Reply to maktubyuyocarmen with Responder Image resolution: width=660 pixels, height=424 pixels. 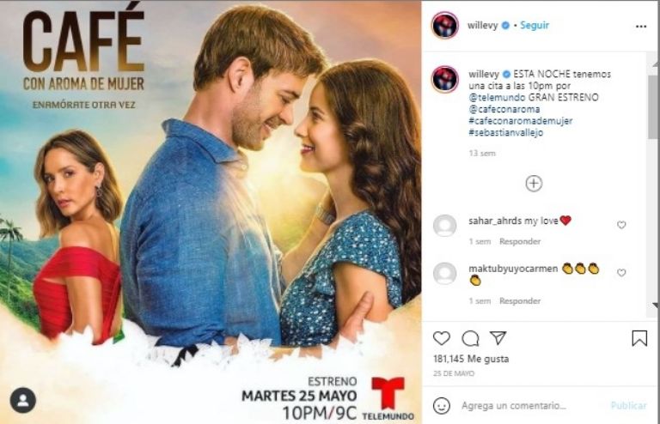click(x=520, y=301)
